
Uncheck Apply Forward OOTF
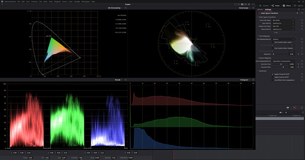(273, 74)
